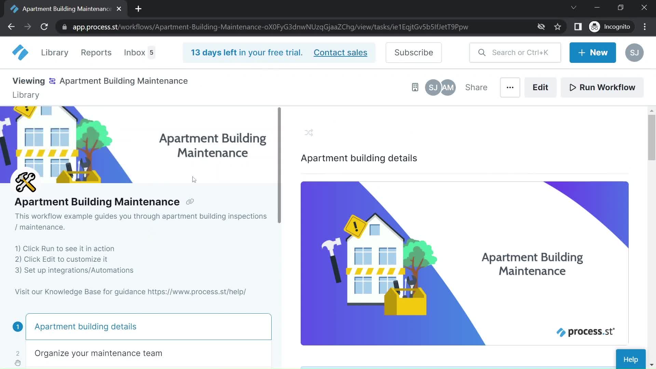Click the Knowledge Base help link
Viewport: 656px width, 369px height.
click(x=197, y=291)
